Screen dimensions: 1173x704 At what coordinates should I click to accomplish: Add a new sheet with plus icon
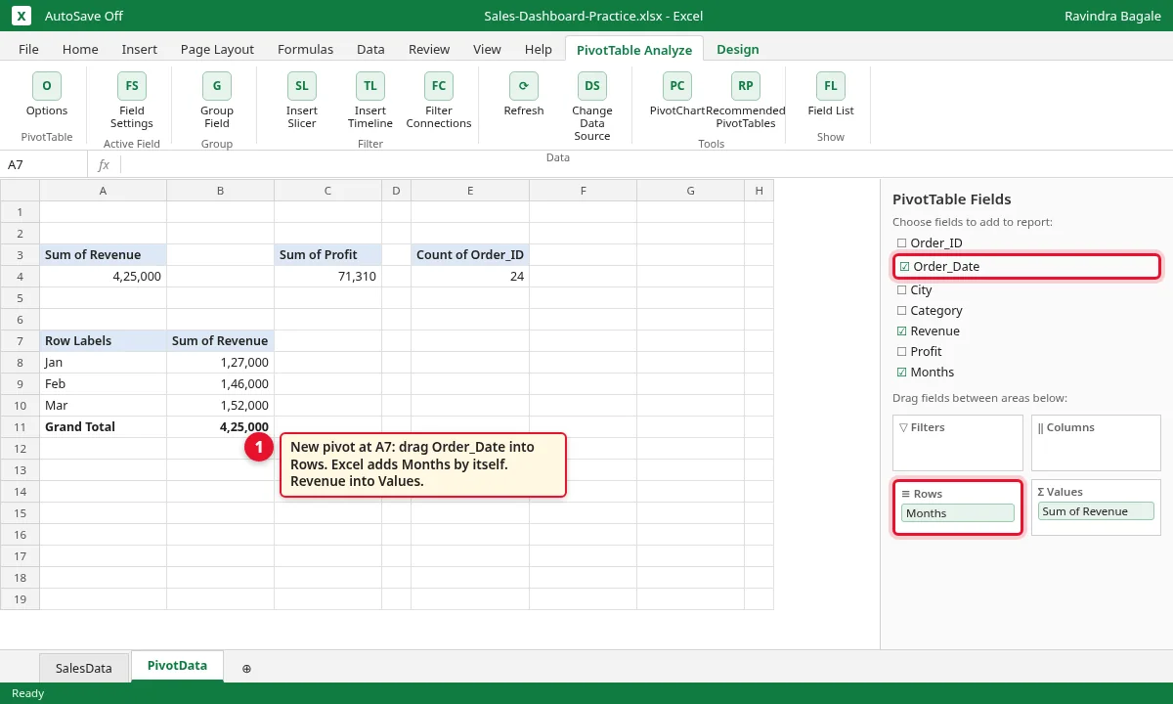tap(246, 668)
